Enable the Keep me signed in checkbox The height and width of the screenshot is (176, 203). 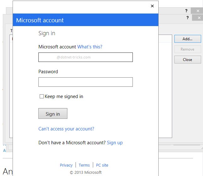(42, 96)
